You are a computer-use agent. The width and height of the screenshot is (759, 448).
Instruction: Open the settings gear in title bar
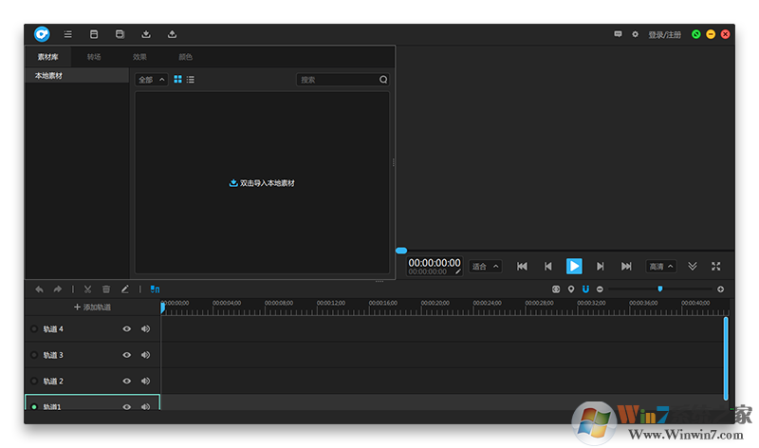[x=635, y=34]
